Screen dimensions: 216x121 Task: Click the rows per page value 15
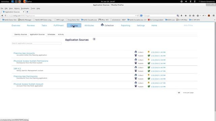179,93
